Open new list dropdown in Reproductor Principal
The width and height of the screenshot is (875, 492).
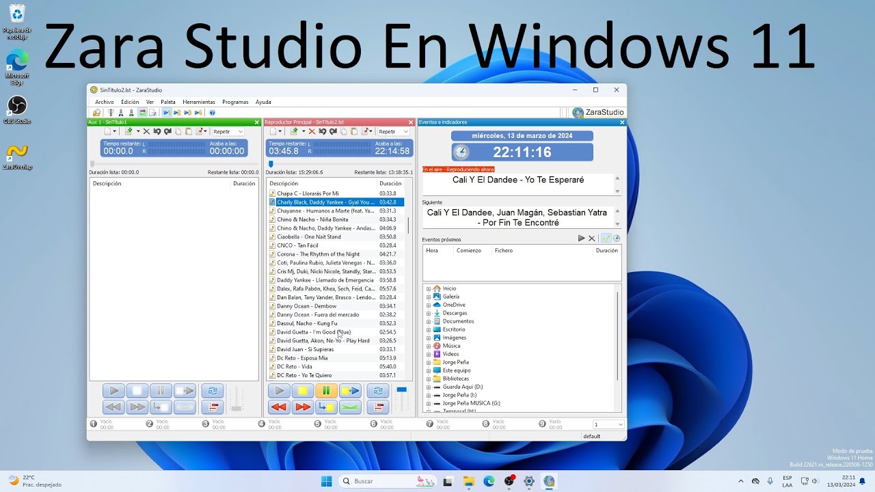click(x=280, y=131)
